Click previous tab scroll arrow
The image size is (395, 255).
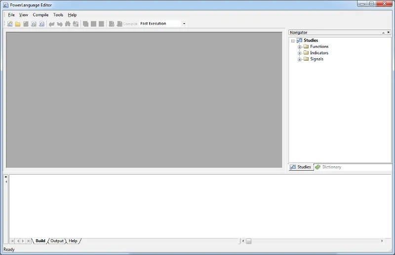pyautogui.click(x=18, y=241)
